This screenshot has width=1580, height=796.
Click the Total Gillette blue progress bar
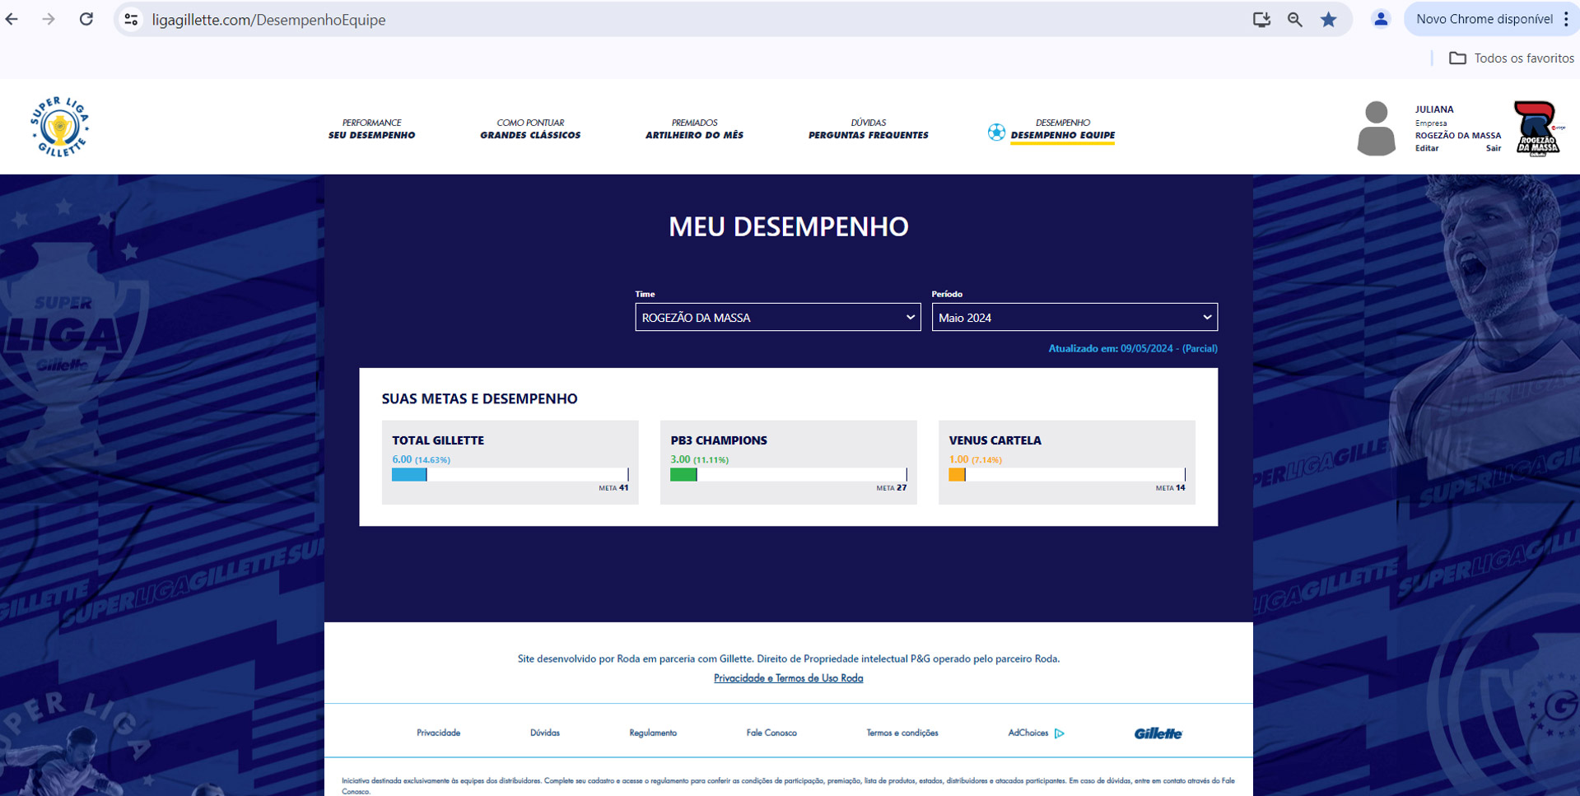[x=409, y=475]
